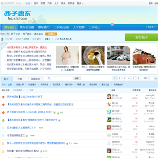Open 汽车 link in top bar
Viewport: 158px width, 158px height.
pos(50,3)
